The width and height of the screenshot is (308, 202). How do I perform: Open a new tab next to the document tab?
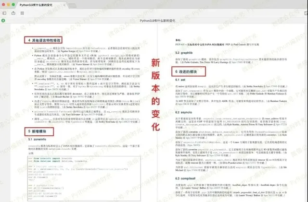(72, 6)
